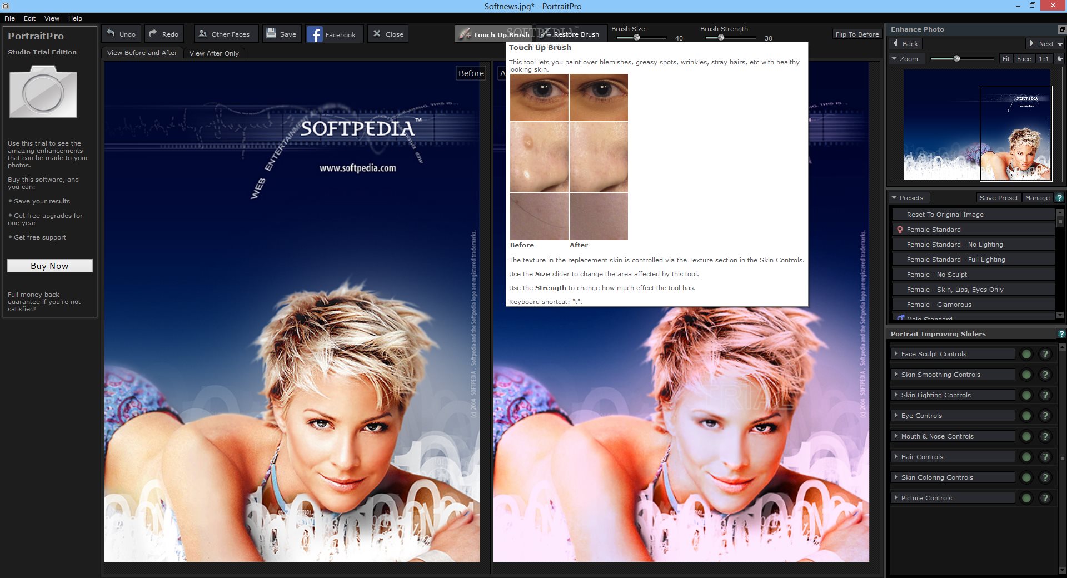Switch to View After Only tab
This screenshot has width=1067, height=578.
(x=214, y=53)
